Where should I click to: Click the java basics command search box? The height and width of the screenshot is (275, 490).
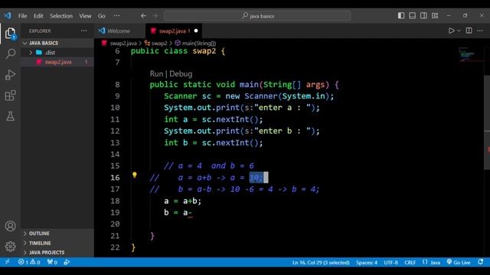[x=257, y=15]
